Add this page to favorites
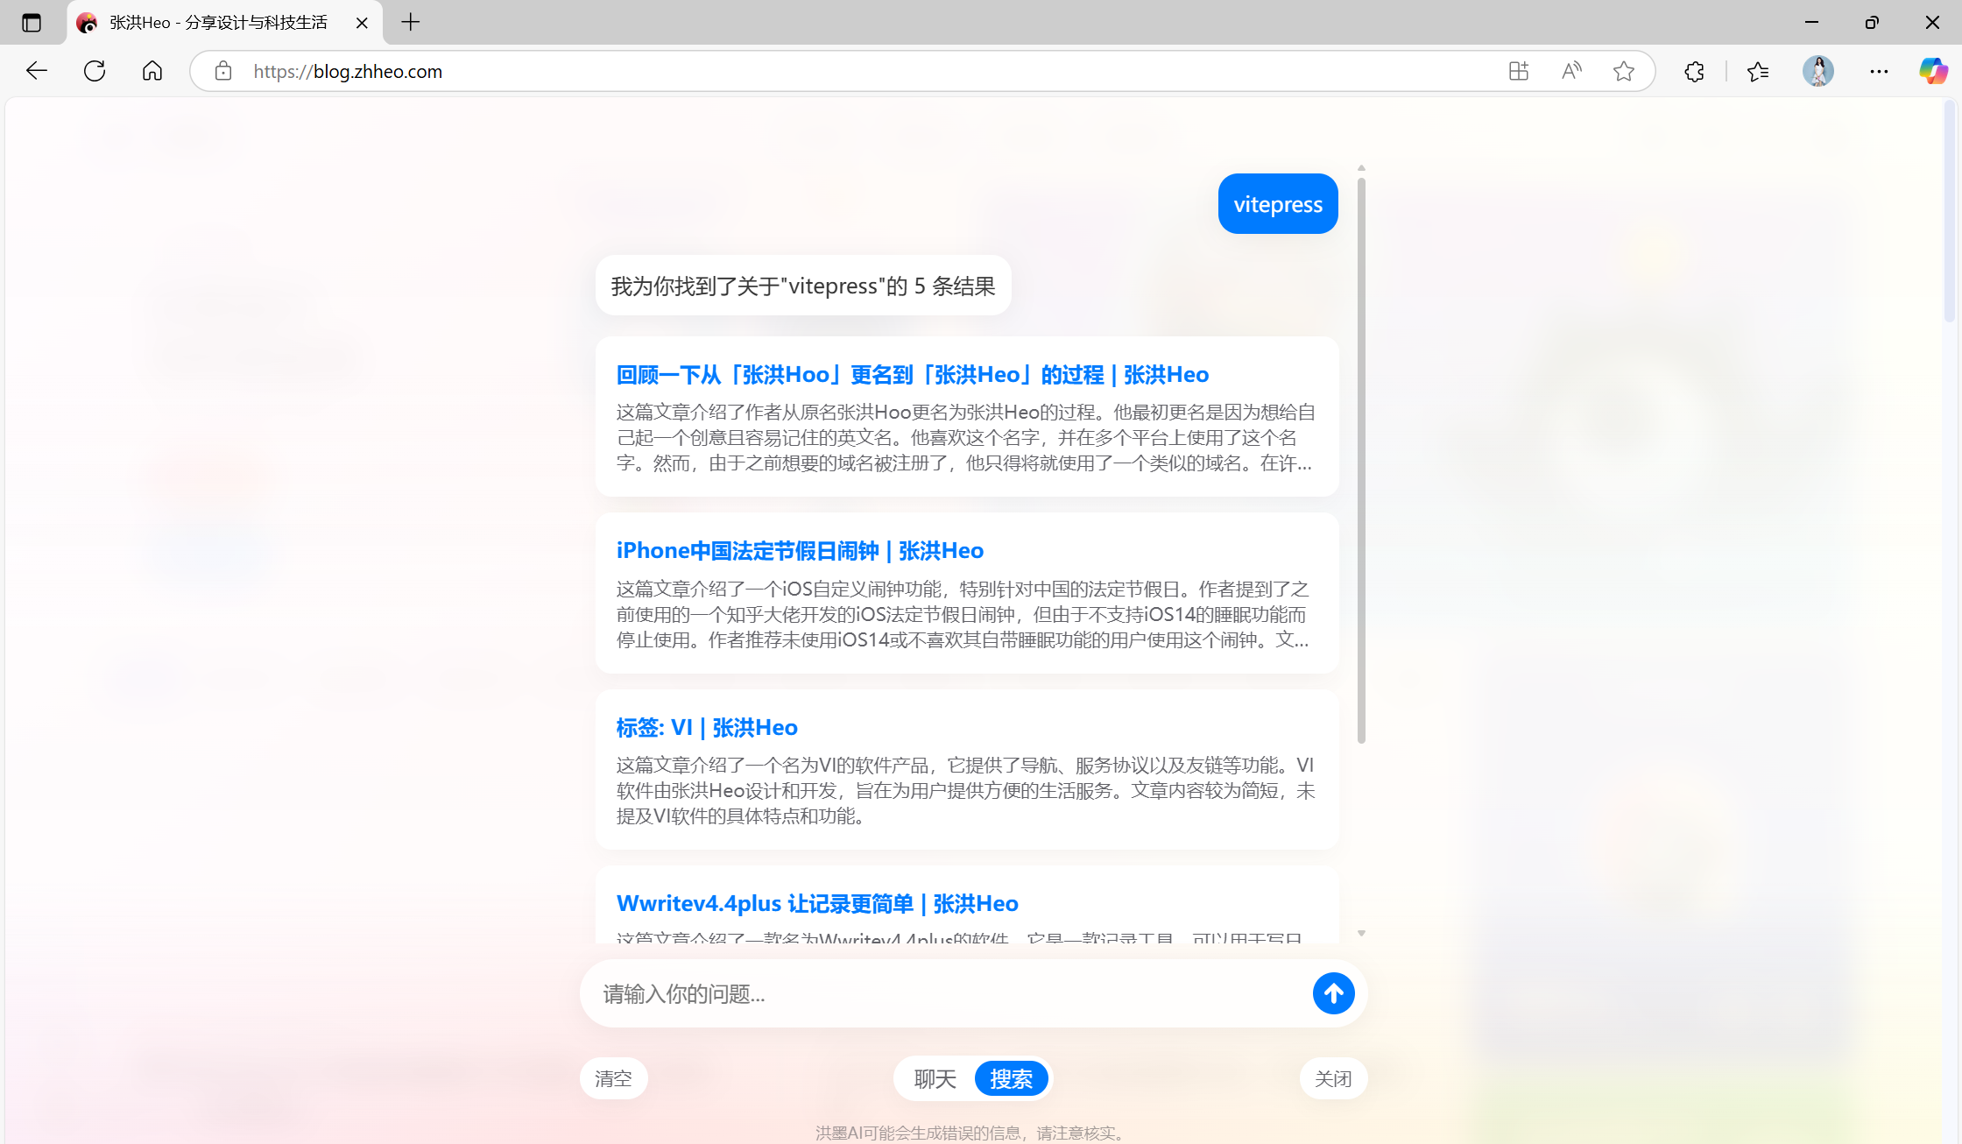 (1624, 71)
